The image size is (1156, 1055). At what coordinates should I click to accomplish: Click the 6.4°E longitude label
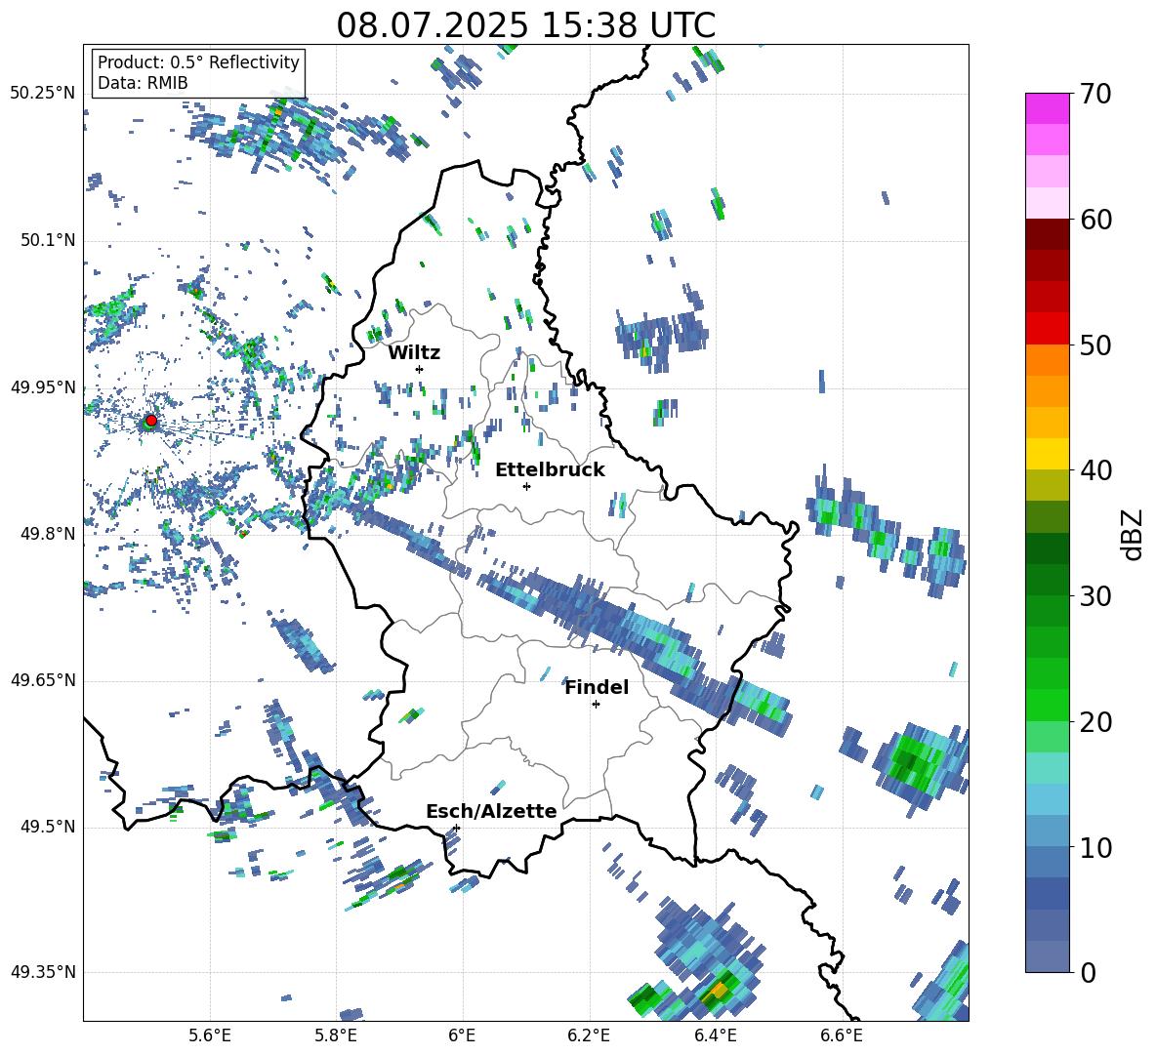(715, 1035)
